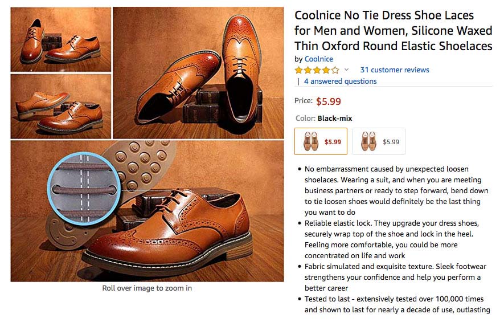Click the Roll over image to zoom in caption

[147, 288]
